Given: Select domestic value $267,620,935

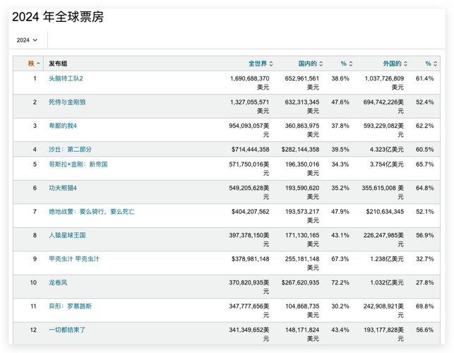Looking at the screenshot, I should click(x=301, y=282).
